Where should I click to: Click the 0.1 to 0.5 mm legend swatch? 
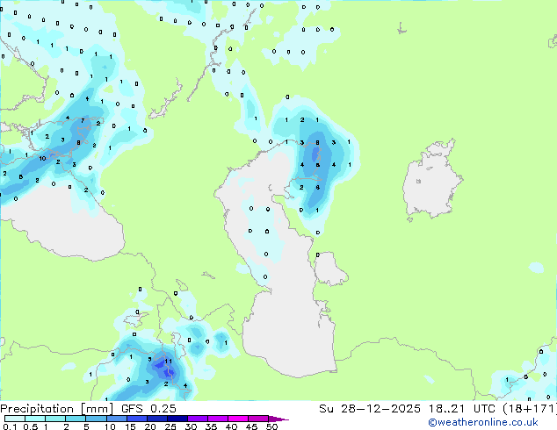(x=15, y=419)
